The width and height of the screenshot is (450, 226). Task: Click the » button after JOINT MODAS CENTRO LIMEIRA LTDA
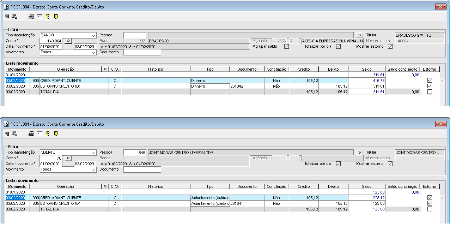(359, 153)
